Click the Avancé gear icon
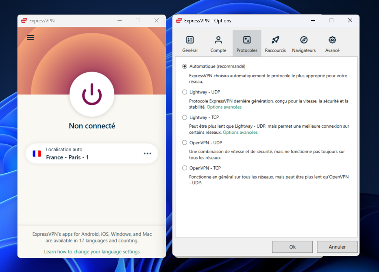The image size is (379, 272). pos(332,40)
